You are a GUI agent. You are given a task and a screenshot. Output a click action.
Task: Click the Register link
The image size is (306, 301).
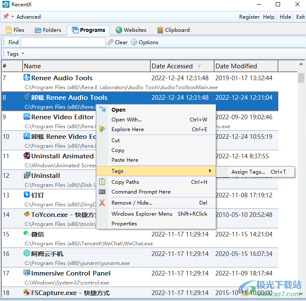pyautogui.click(x=249, y=17)
